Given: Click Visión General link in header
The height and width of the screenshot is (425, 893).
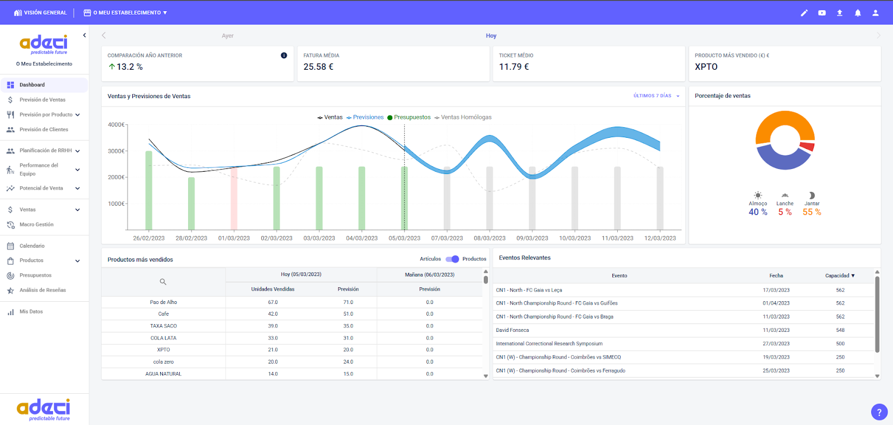Looking at the screenshot, I should pos(40,13).
